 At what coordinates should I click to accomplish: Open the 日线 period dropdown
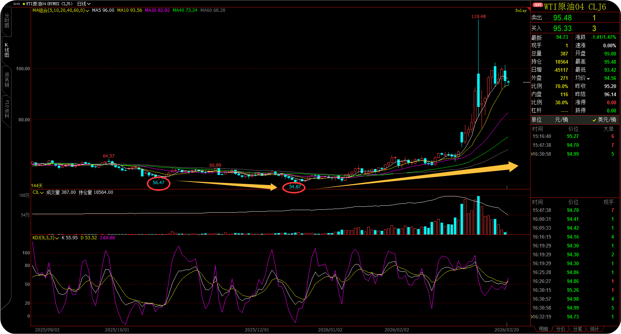[84, 4]
